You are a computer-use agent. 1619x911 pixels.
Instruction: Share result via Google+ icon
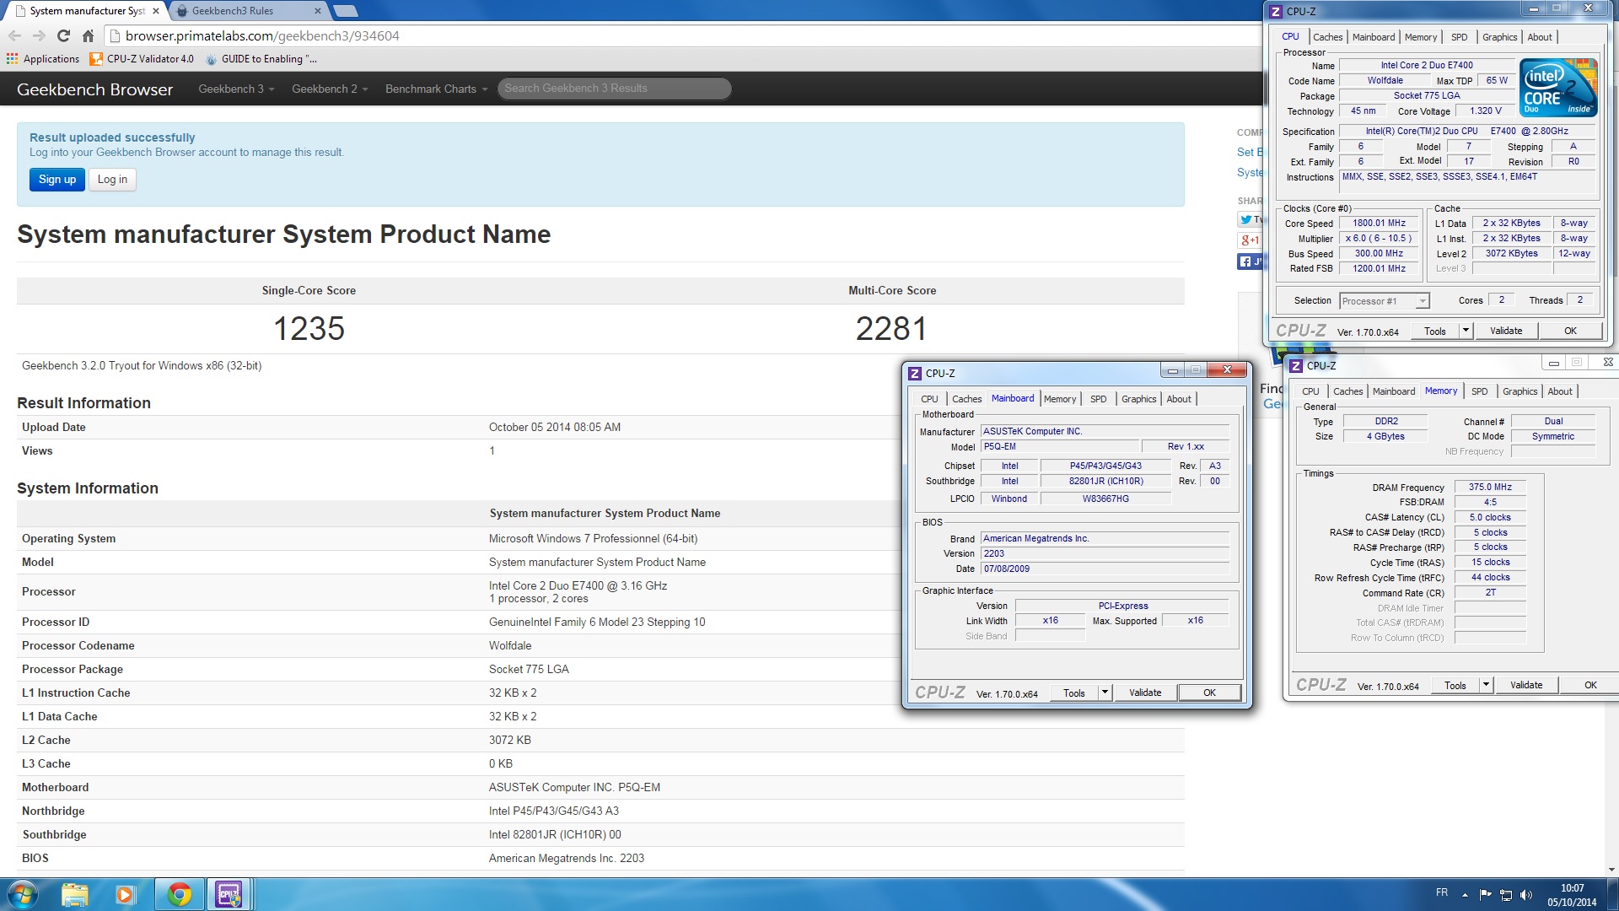coord(1249,240)
